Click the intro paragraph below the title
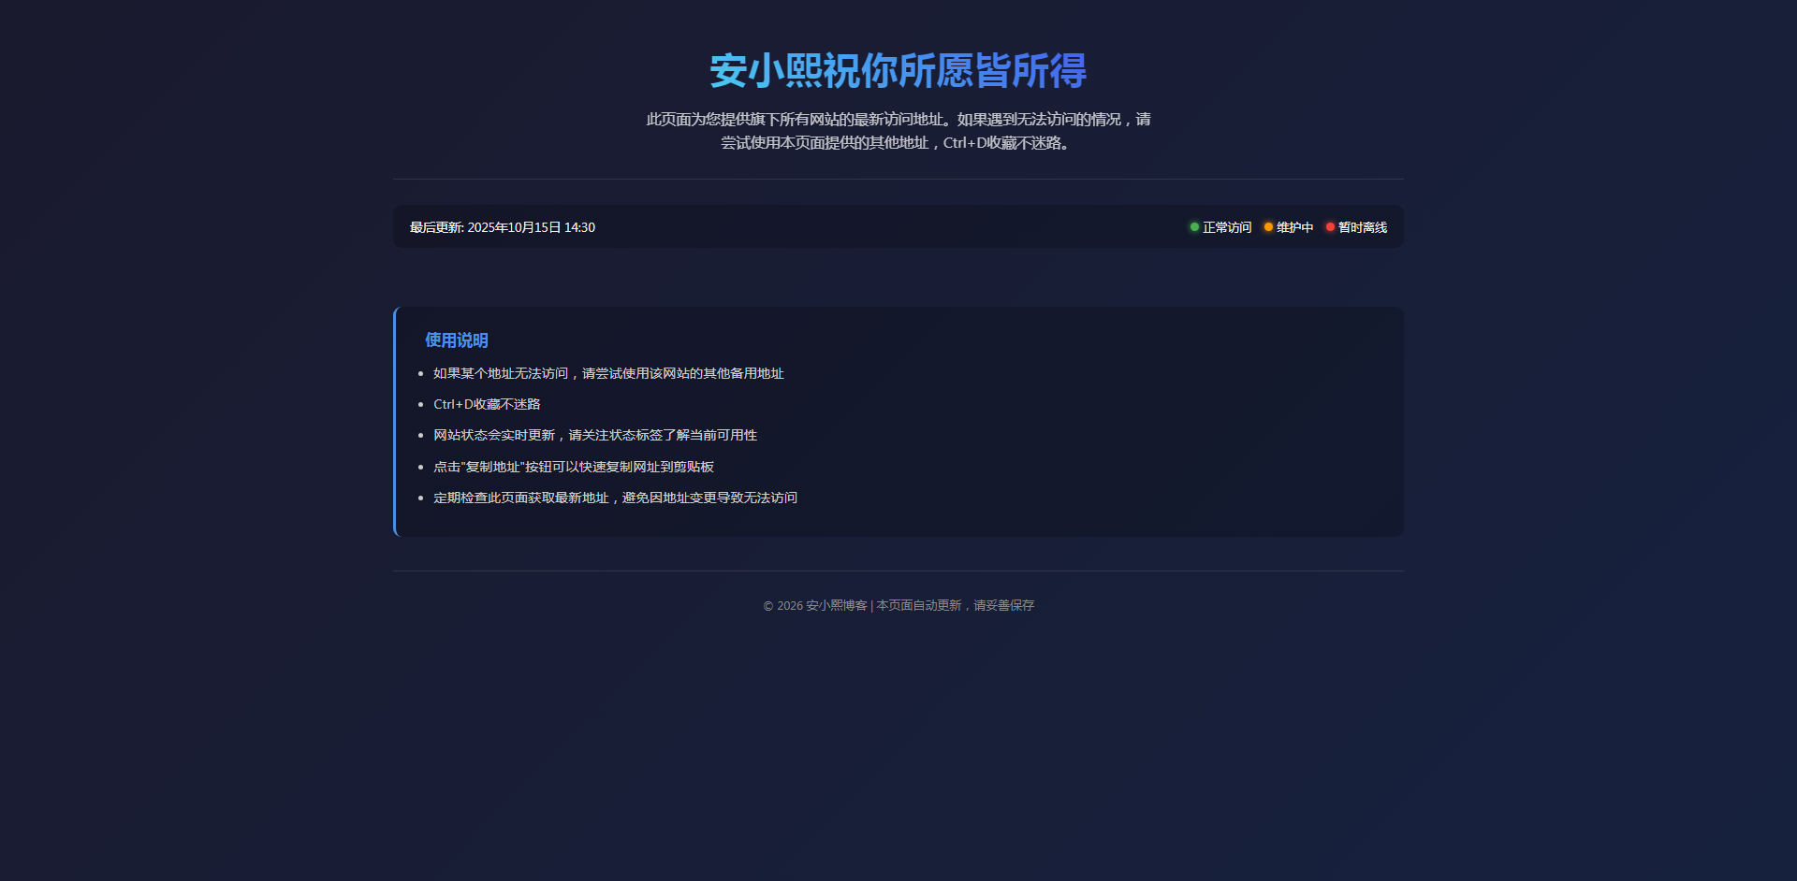 coord(898,131)
